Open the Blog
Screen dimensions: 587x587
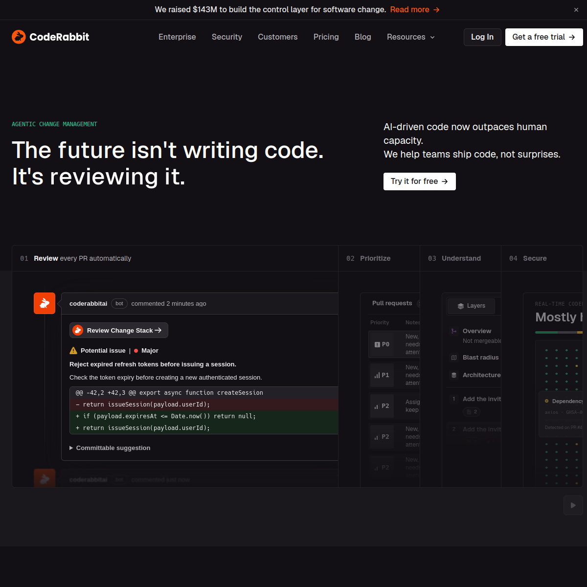[x=363, y=37]
